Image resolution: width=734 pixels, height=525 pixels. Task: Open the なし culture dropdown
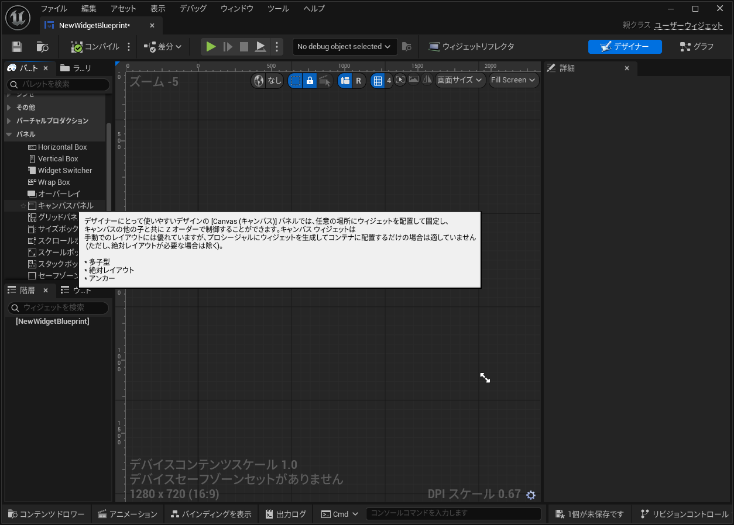[275, 81]
